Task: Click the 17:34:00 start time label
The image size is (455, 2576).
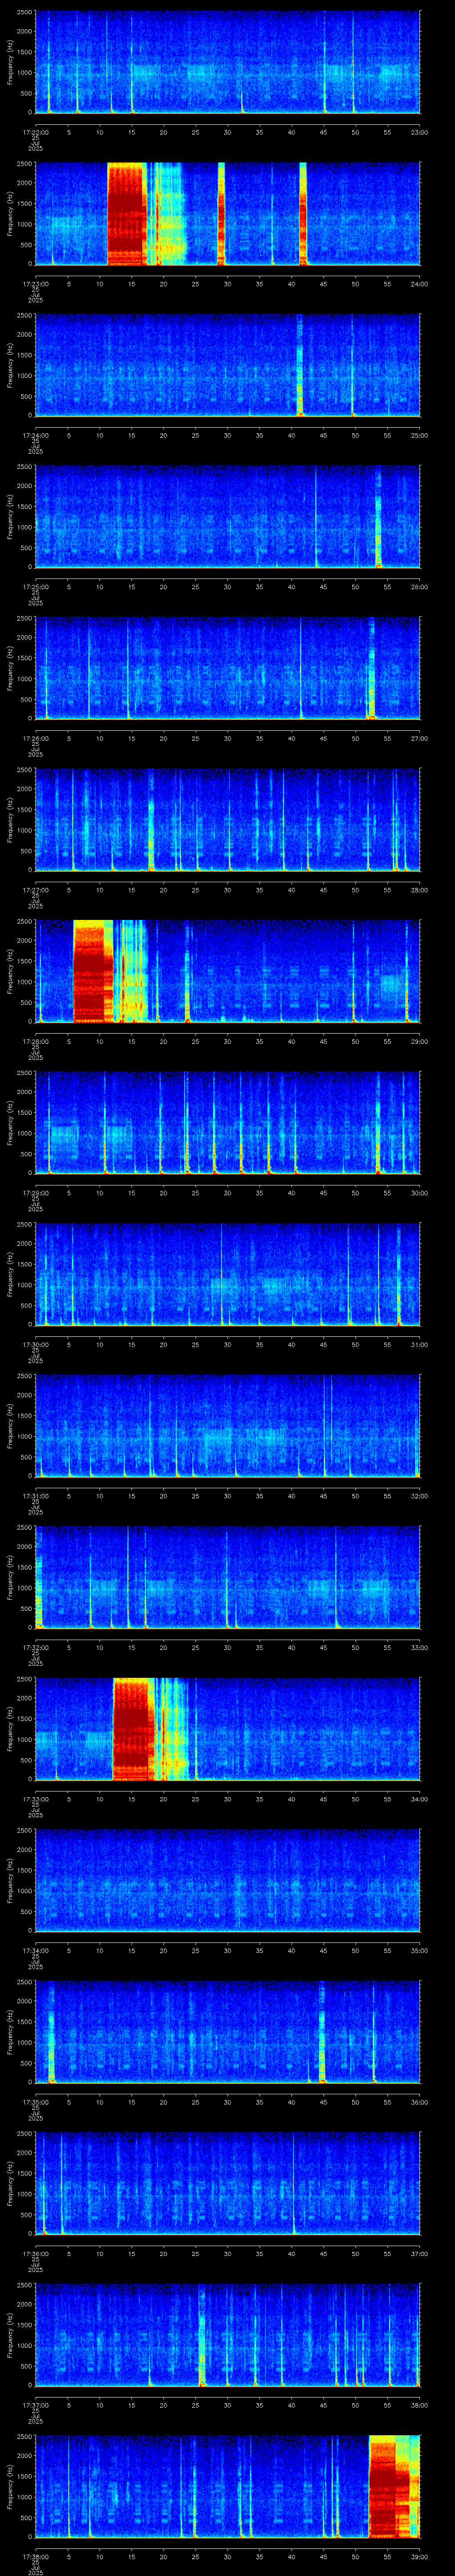Action: pos(35,1950)
